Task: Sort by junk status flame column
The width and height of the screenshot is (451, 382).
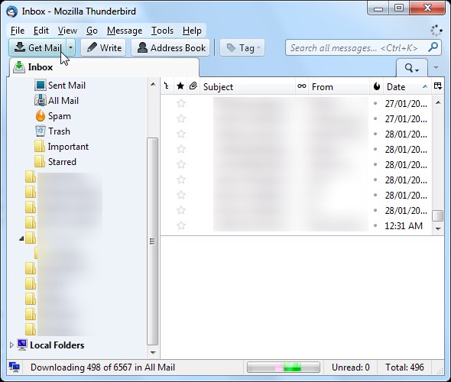Action: click(377, 86)
